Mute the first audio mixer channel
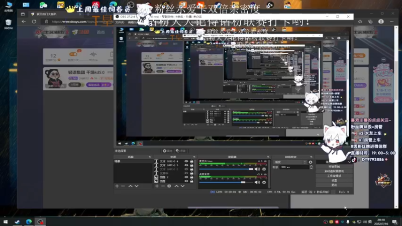The image size is (402, 226). [257, 169]
